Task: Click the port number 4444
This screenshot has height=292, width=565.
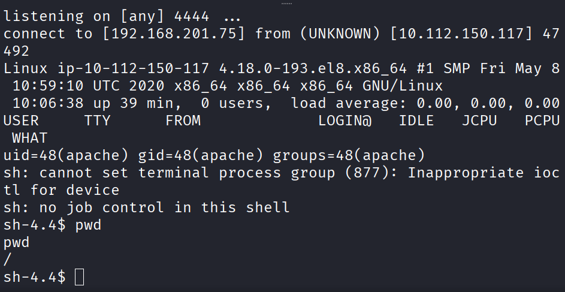Action: click(x=192, y=17)
